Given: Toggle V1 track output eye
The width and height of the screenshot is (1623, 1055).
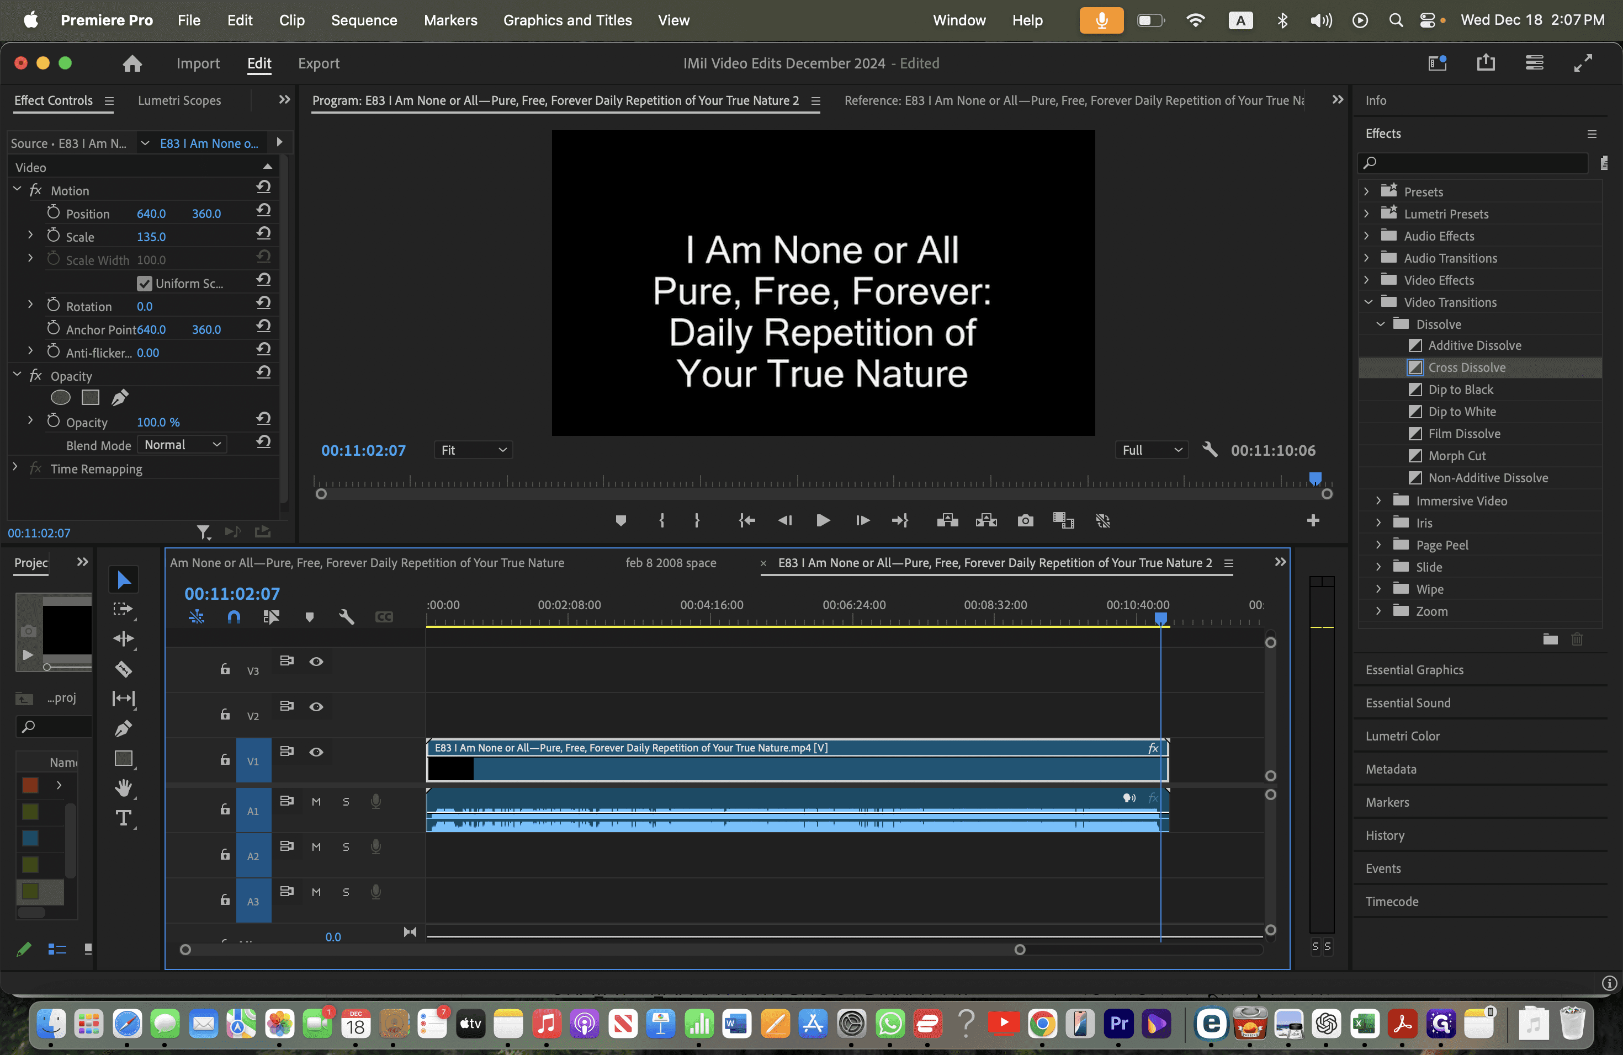Looking at the screenshot, I should tap(316, 752).
